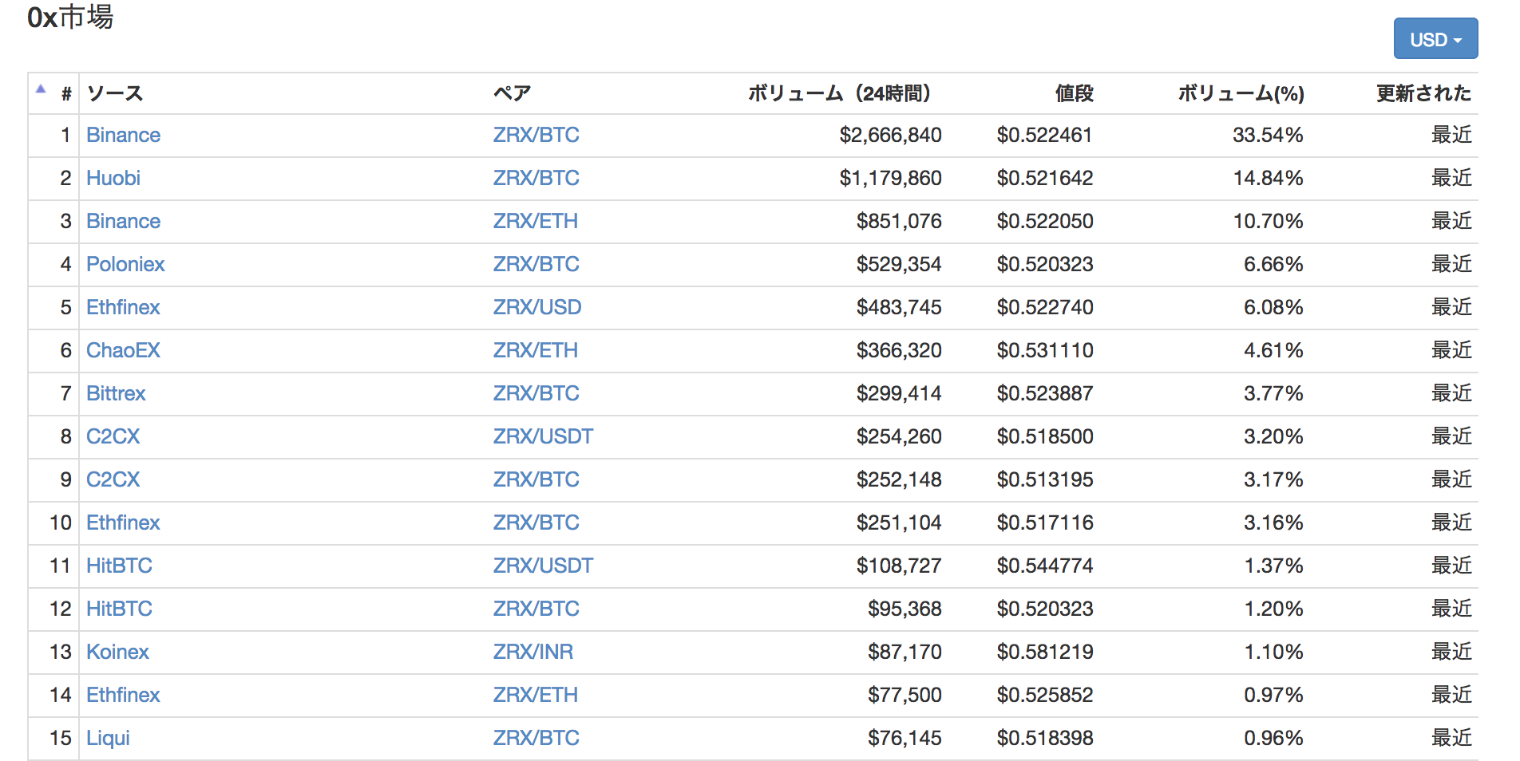Viewport: 1520px width, 761px height.
Task: Sort by ペア column header
Action: point(512,93)
